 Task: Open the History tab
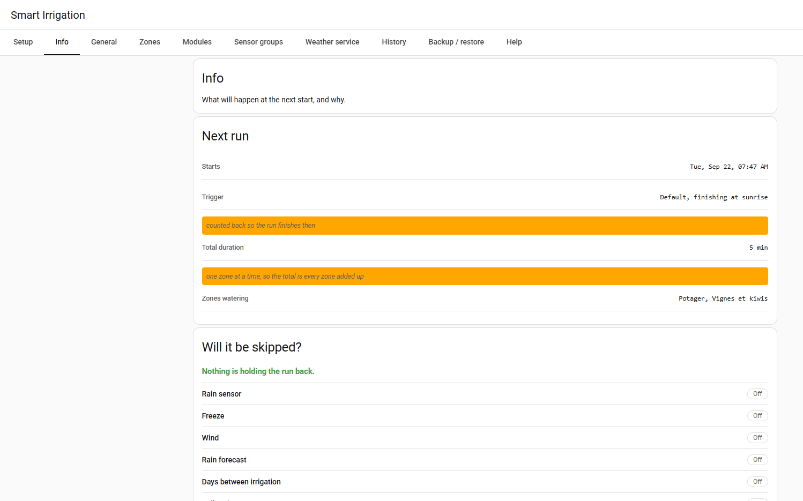394,42
